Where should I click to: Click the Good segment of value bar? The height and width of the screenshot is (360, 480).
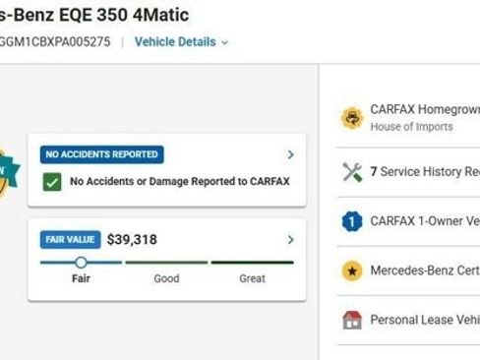pos(166,263)
